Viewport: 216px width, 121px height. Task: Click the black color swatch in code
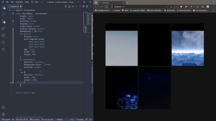click(x=44, y=65)
